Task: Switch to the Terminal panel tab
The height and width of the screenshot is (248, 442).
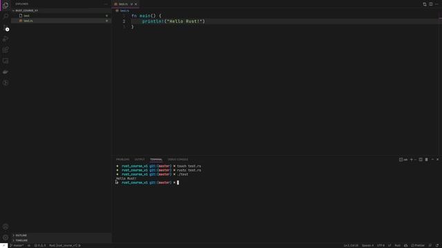Action: (156, 159)
